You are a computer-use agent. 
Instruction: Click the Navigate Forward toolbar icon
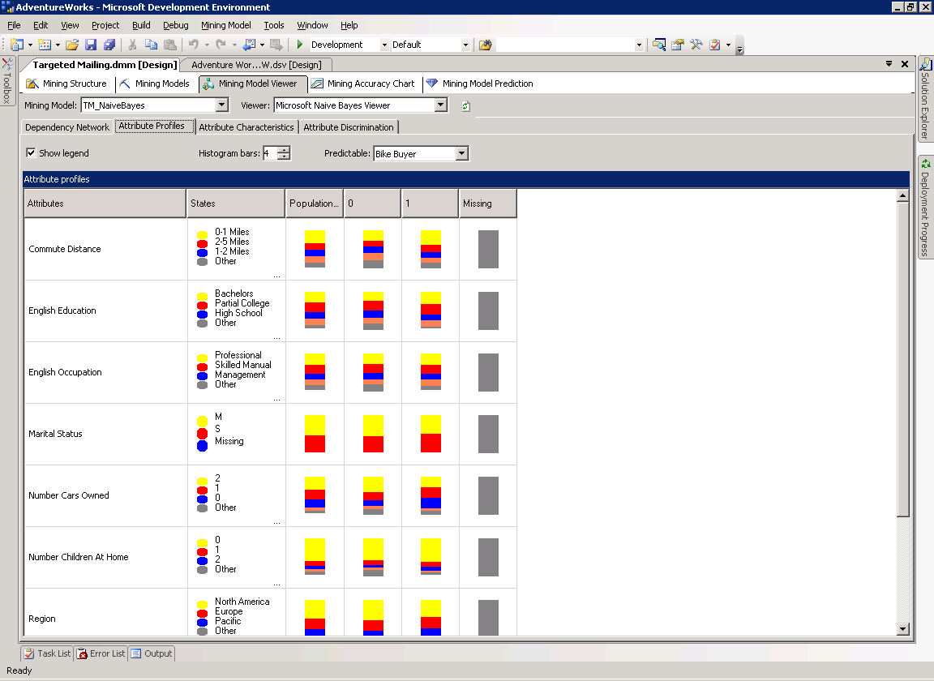(x=276, y=45)
